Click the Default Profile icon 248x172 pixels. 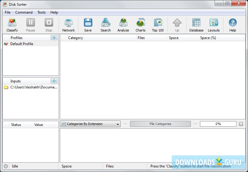click(6, 44)
